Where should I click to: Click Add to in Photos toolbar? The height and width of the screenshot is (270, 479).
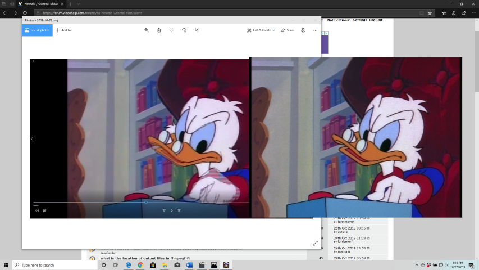[63, 30]
